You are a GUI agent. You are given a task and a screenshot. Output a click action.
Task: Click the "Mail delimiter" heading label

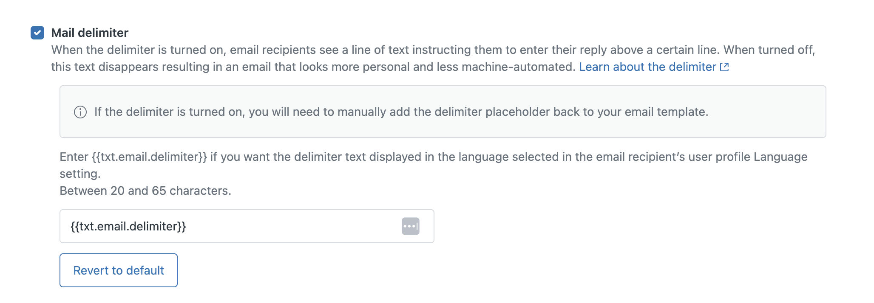click(x=90, y=33)
